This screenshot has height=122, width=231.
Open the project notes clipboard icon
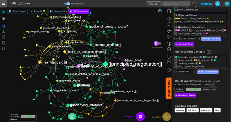click(x=72, y=117)
